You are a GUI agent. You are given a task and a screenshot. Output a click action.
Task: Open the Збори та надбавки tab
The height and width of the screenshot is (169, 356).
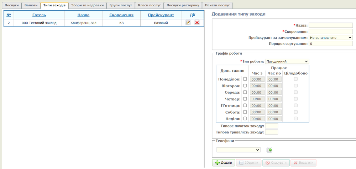[x=87, y=5]
